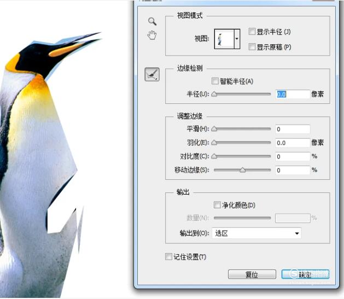Image resolution: width=344 pixels, height=299 pixels.
Task: Click the 半径(U) slider handle
Action: tap(214, 94)
